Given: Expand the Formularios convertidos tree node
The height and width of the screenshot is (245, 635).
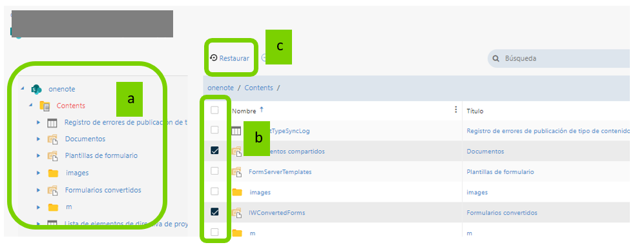Looking at the screenshot, I should tap(39, 190).
